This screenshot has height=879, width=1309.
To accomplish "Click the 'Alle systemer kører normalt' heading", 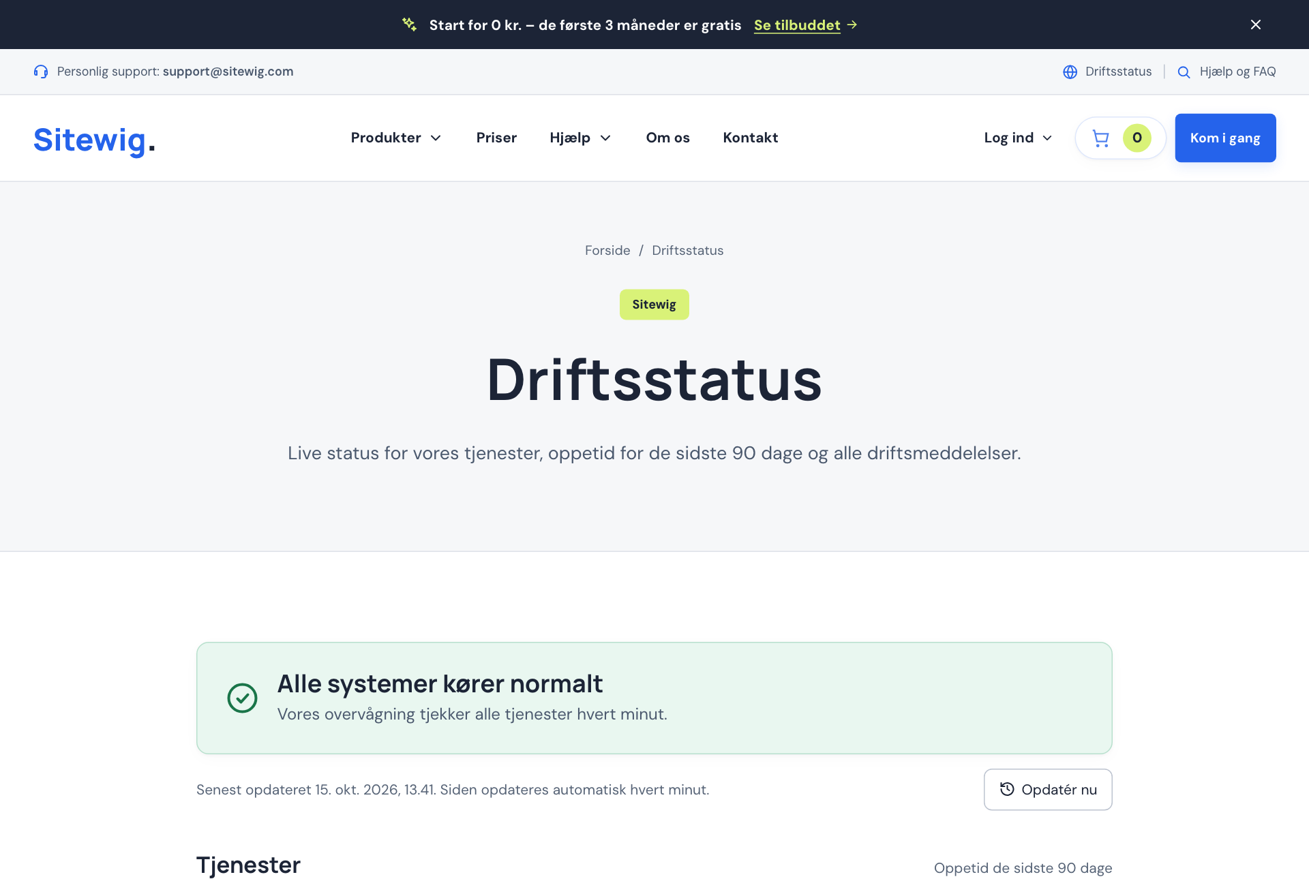I will click(440, 683).
